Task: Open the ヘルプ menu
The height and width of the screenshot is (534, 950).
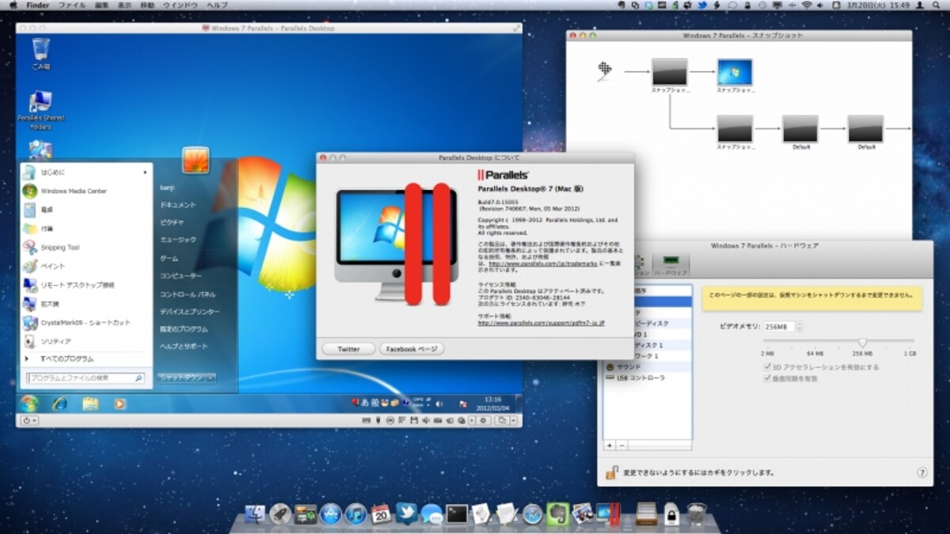Action: coord(217,5)
